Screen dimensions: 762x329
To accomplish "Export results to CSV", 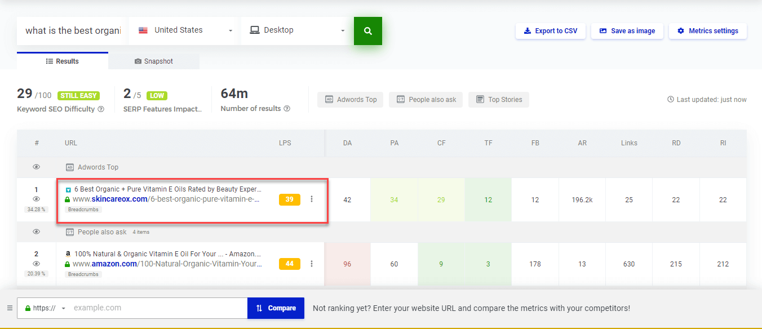I will click(551, 31).
